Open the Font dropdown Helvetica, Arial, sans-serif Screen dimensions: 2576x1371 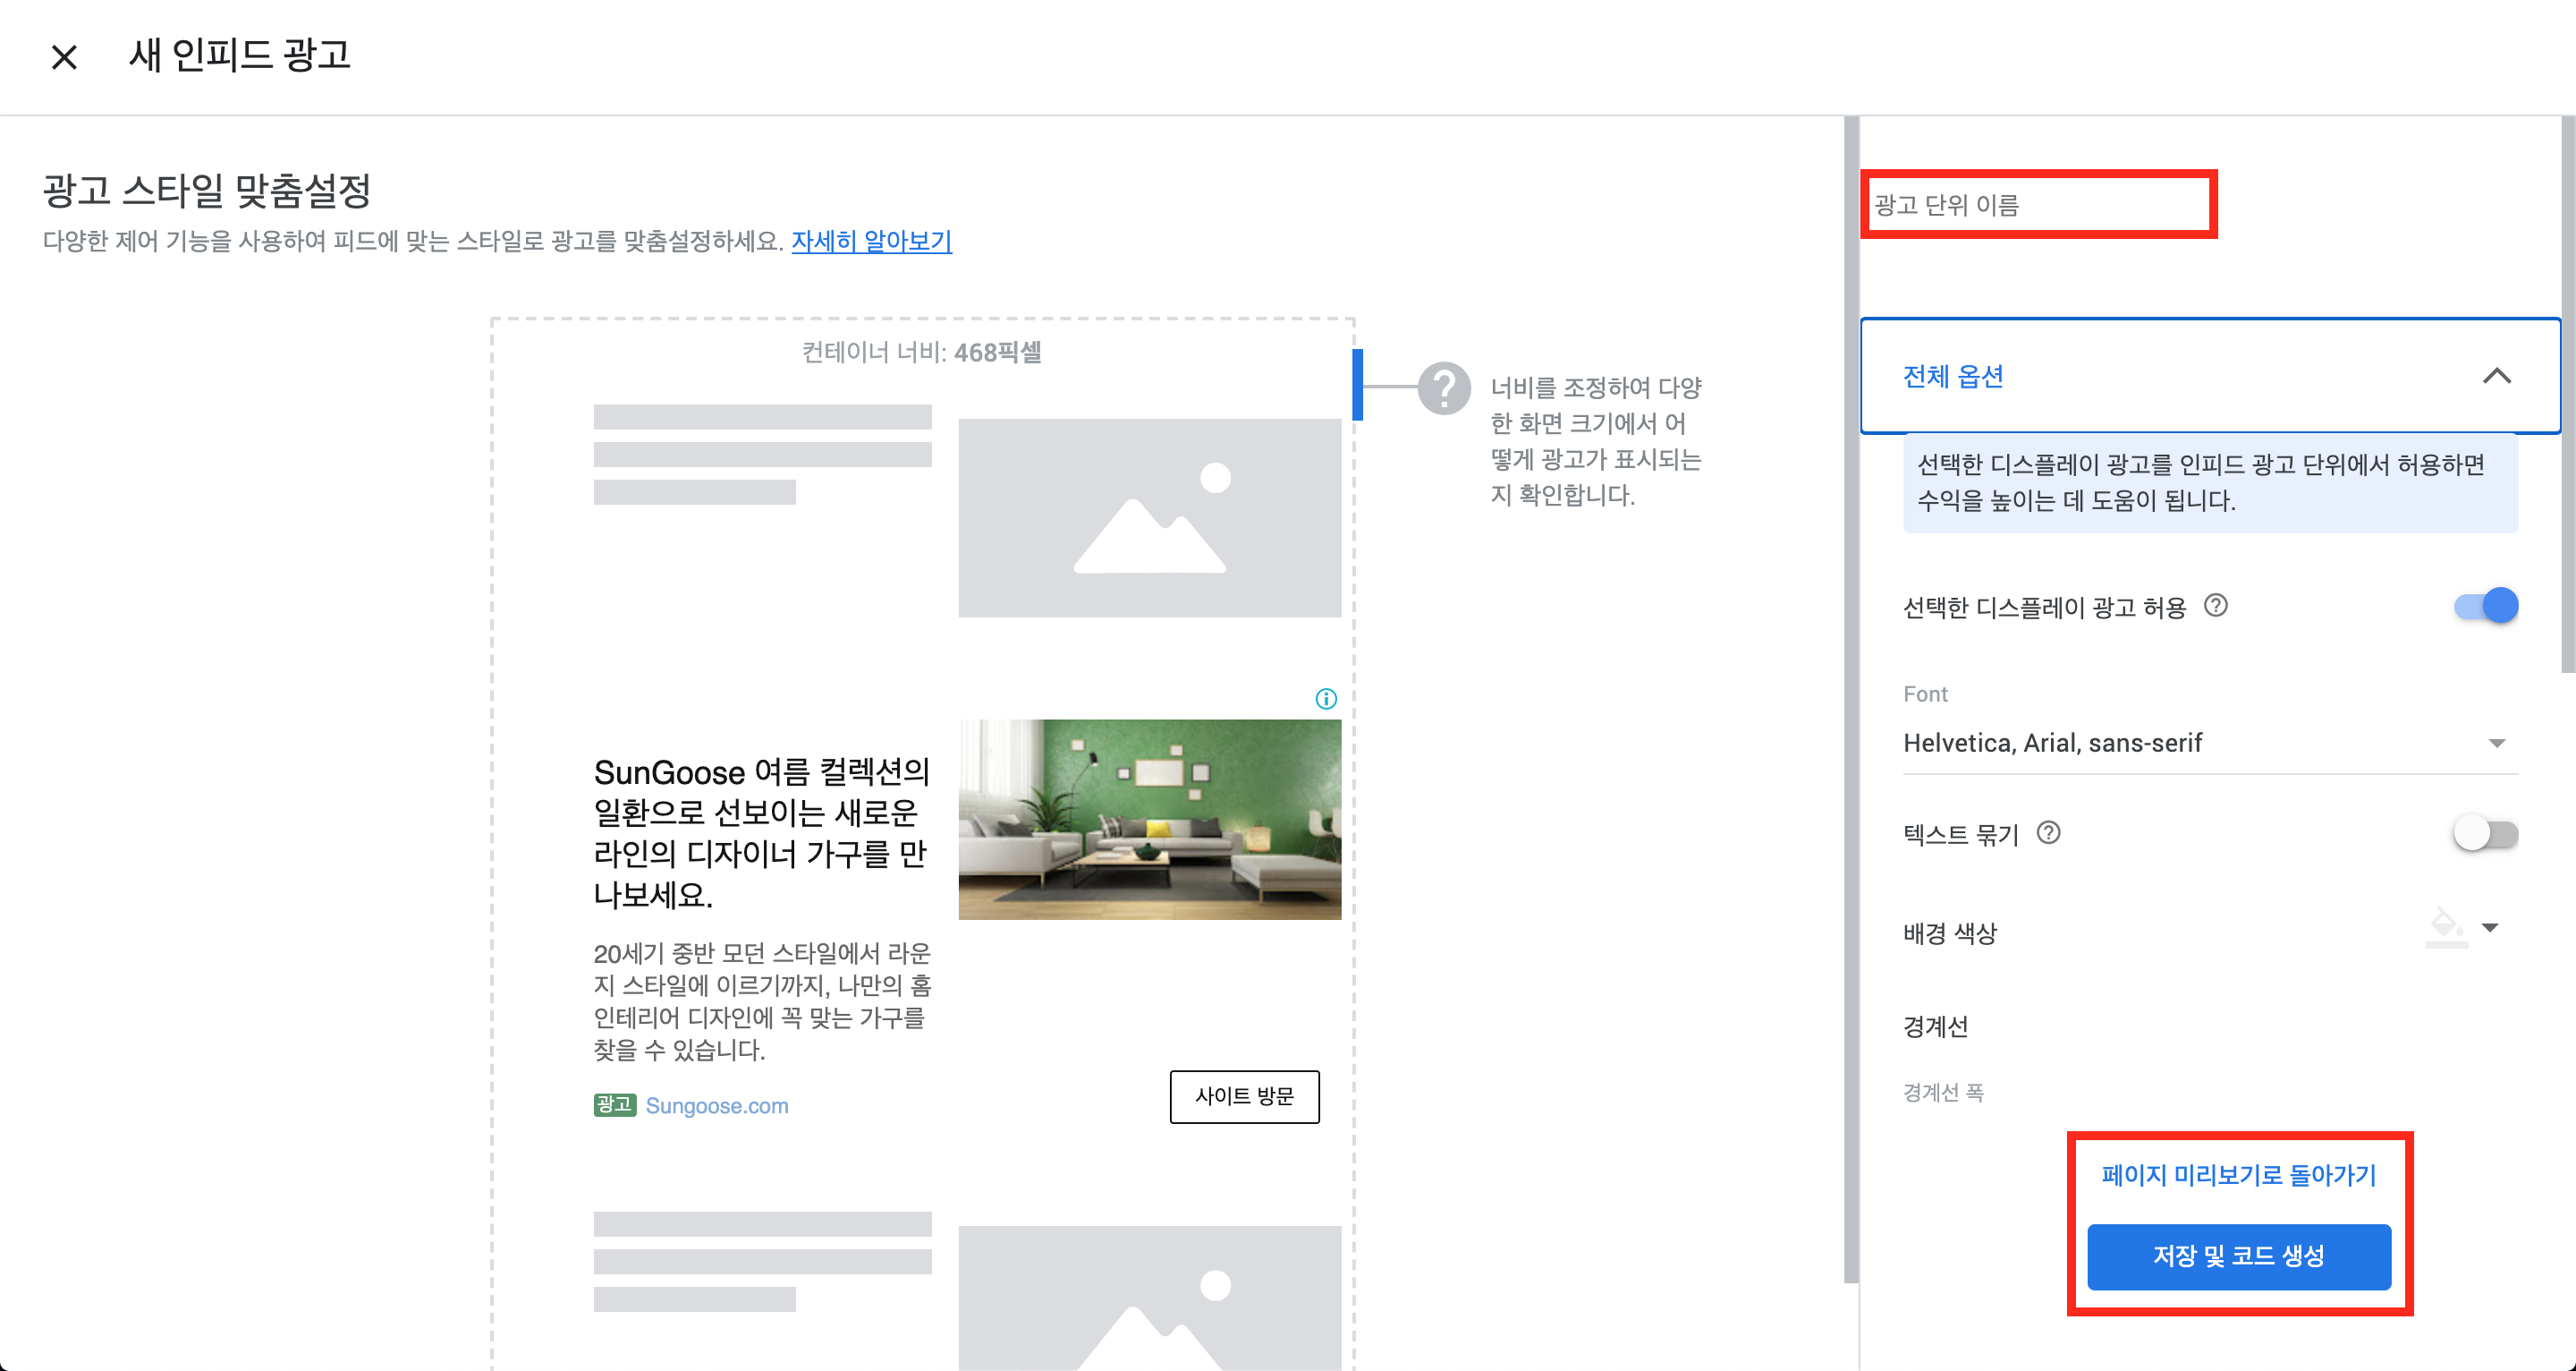click(x=2209, y=744)
